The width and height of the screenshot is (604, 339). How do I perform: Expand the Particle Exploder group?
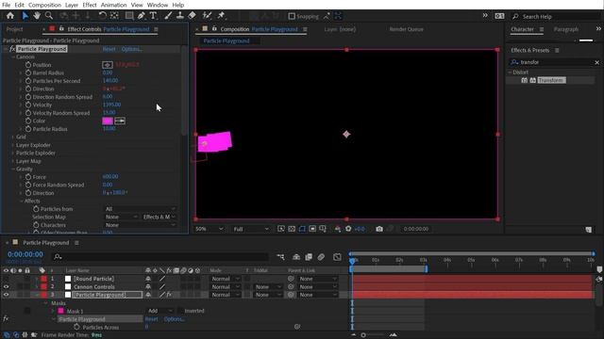click(x=13, y=153)
